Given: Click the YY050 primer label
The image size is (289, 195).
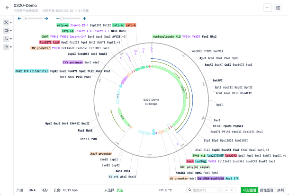Looking at the screenshot, I should 56,48.
